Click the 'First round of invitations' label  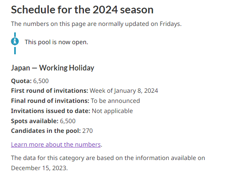tap(49, 91)
